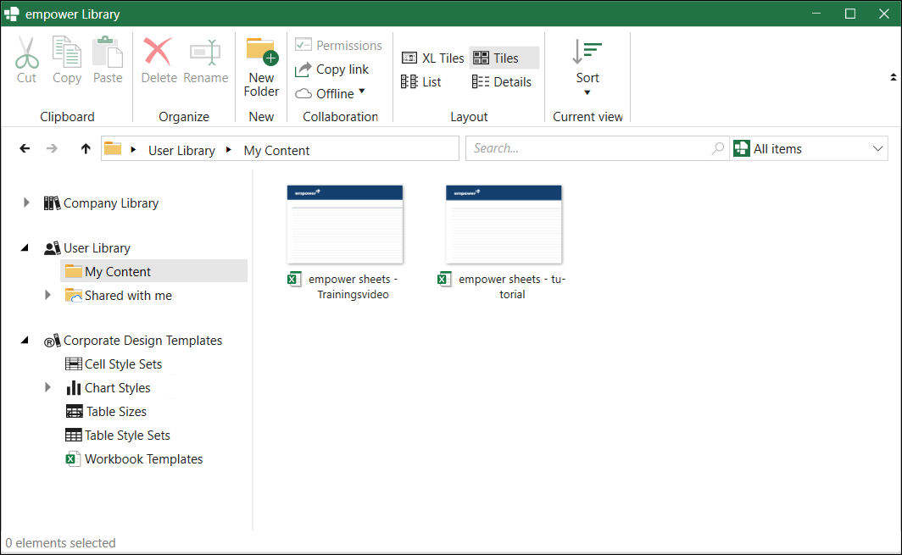The image size is (902, 555).
Task: Expand the Chart Styles node
Action: tap(47, 387)
